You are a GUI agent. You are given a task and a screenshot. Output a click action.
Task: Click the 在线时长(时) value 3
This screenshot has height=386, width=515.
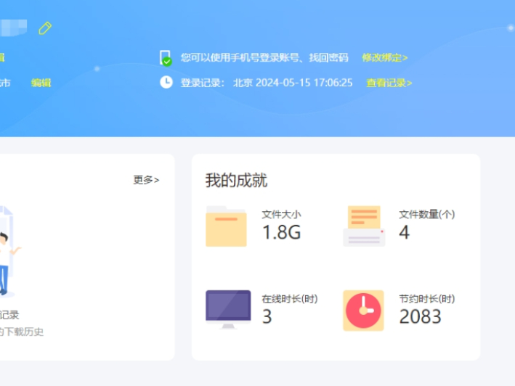point(267,316)
